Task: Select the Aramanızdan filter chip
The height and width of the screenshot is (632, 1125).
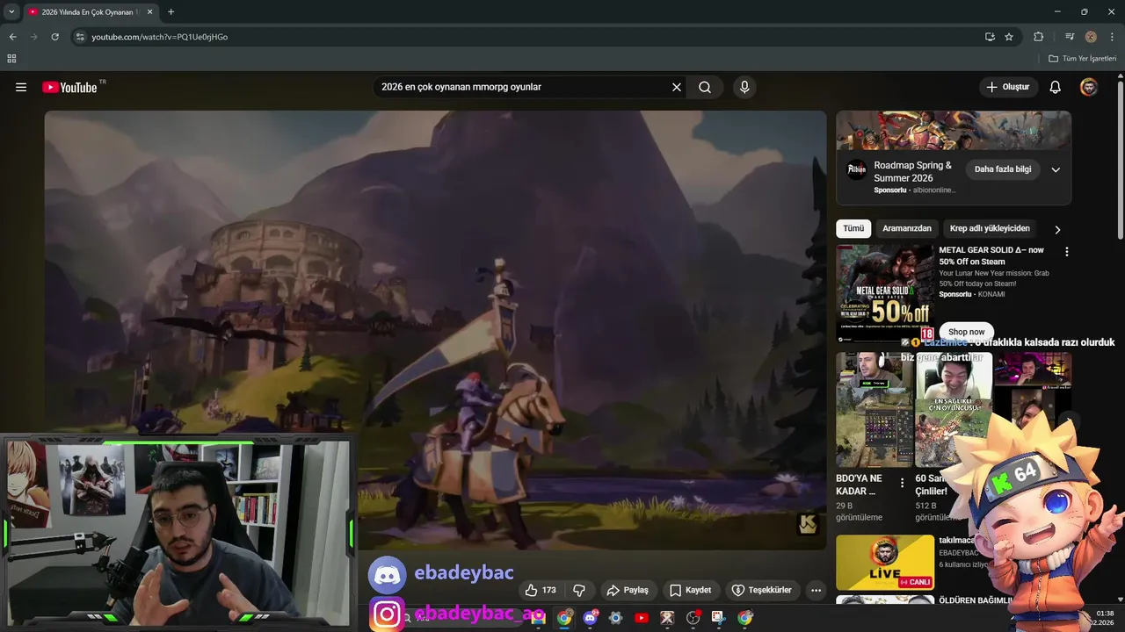Action: pyautogui.click(x=906, y=228)
